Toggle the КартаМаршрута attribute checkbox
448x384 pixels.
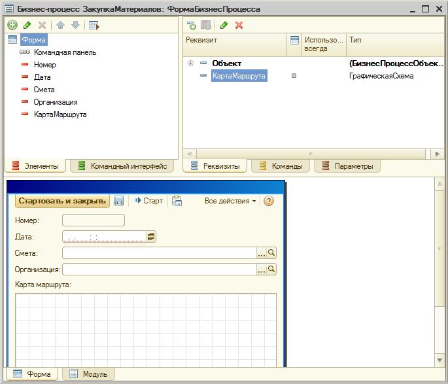(x=294, y=76)
